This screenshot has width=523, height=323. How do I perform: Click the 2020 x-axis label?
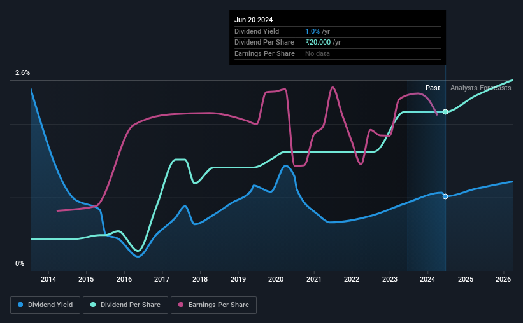(276, 279)
